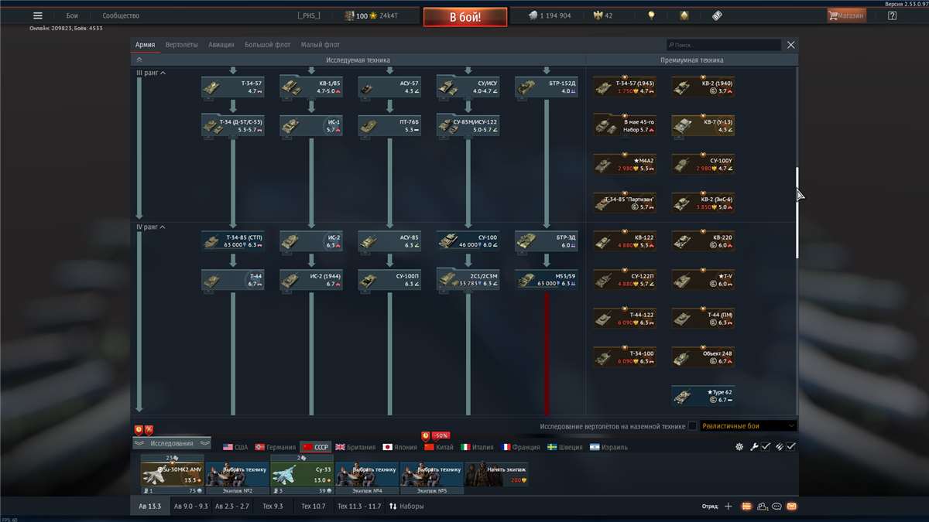Screen dimensions: 929x522
Task: Switch to the Авиация tab
Action: pos(222,44)
